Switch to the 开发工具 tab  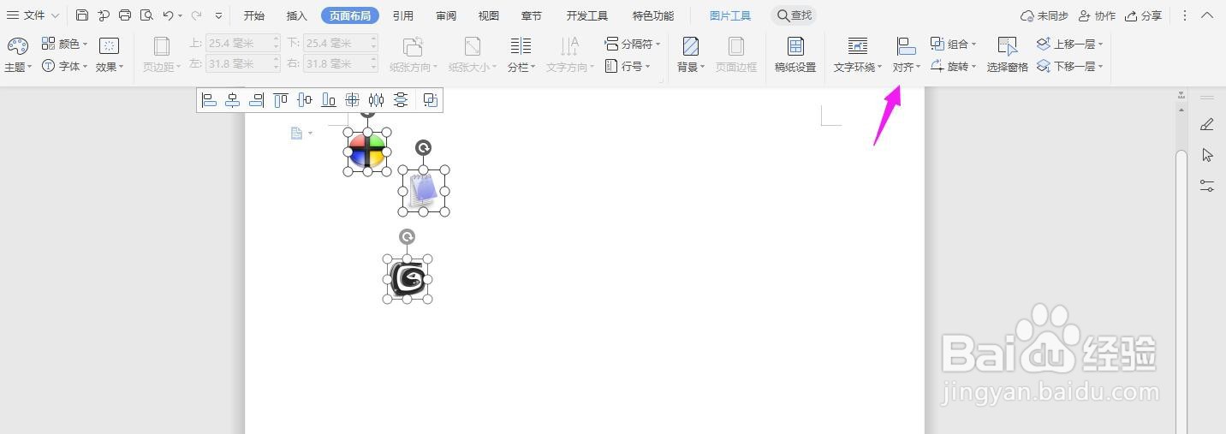coord(587,15)
